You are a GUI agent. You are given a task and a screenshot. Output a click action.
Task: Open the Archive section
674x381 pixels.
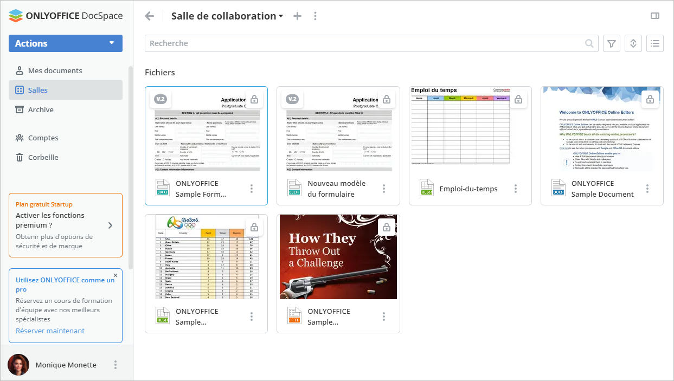click(66, 109)
